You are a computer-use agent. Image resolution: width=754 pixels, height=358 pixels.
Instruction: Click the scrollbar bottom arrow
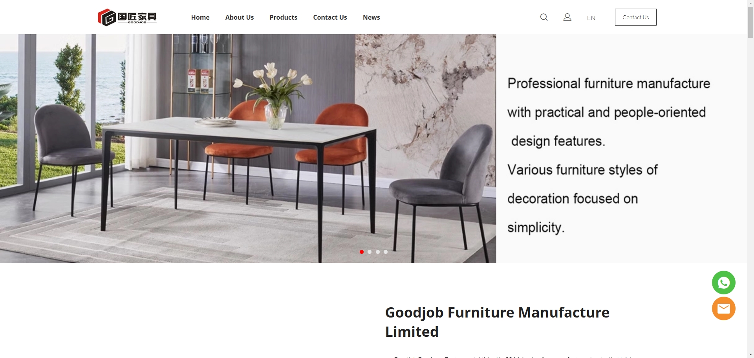750,354
